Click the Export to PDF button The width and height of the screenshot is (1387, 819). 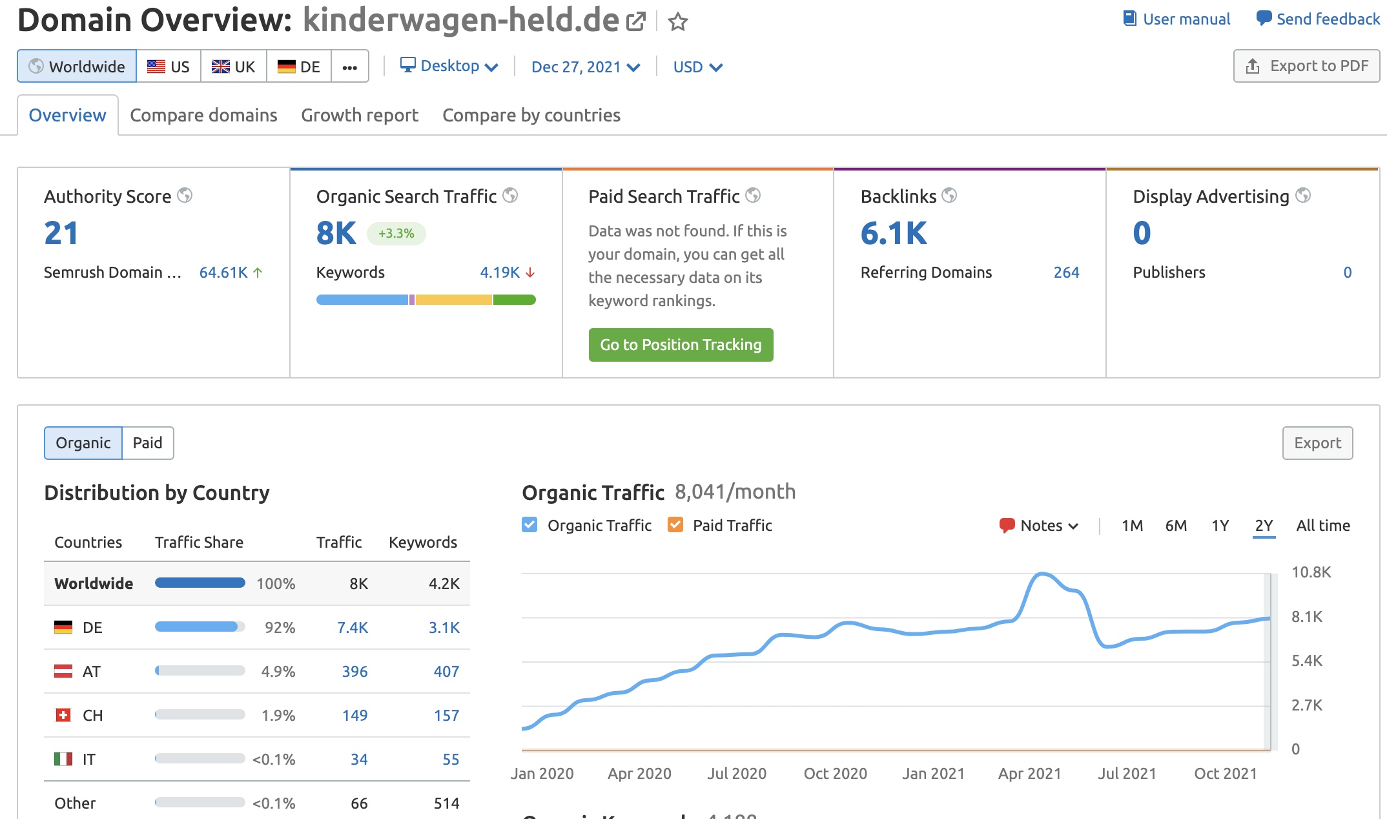(x=1306, y=66)
